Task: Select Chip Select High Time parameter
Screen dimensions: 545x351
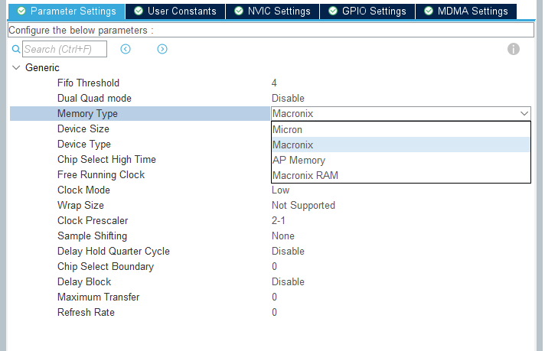Action: pos(106,159)
